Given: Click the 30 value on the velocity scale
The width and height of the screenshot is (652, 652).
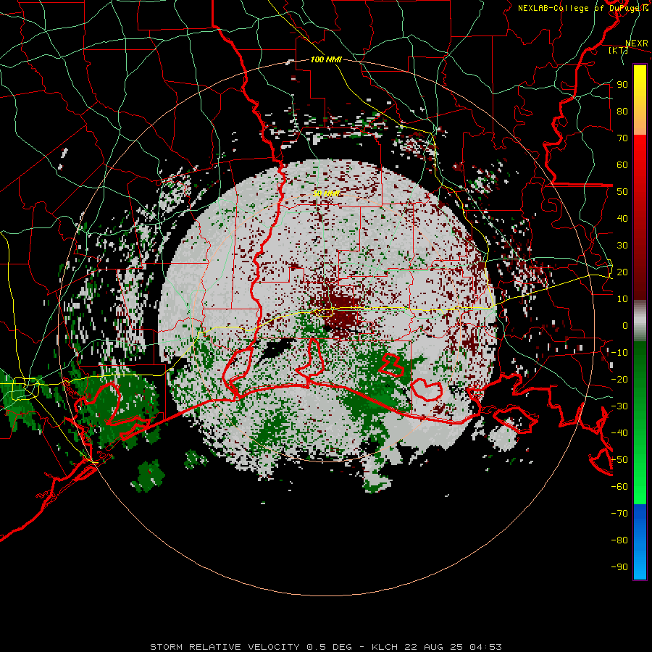Looking at the screenshot, I should click(622, 246).
